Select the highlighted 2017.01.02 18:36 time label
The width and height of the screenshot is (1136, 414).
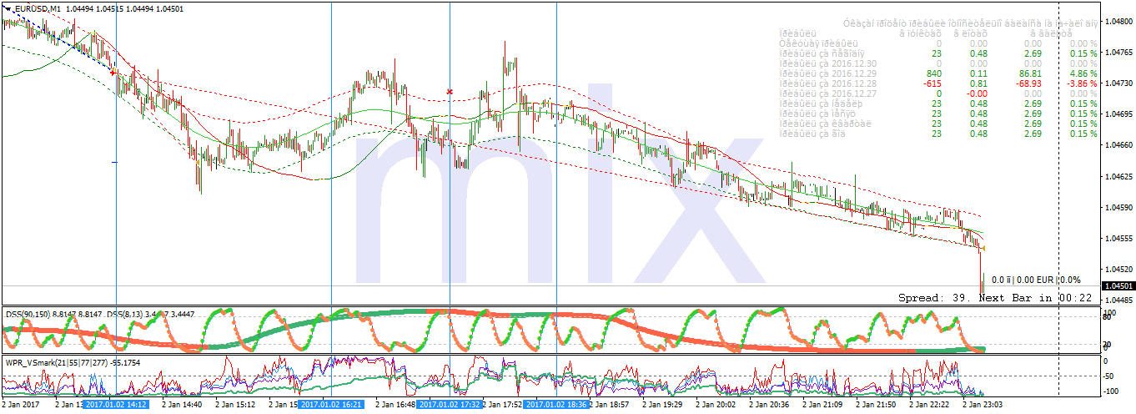[557, 405]
